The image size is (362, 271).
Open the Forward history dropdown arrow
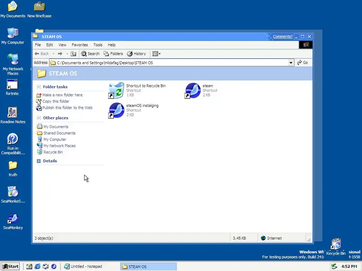[67, 54]
